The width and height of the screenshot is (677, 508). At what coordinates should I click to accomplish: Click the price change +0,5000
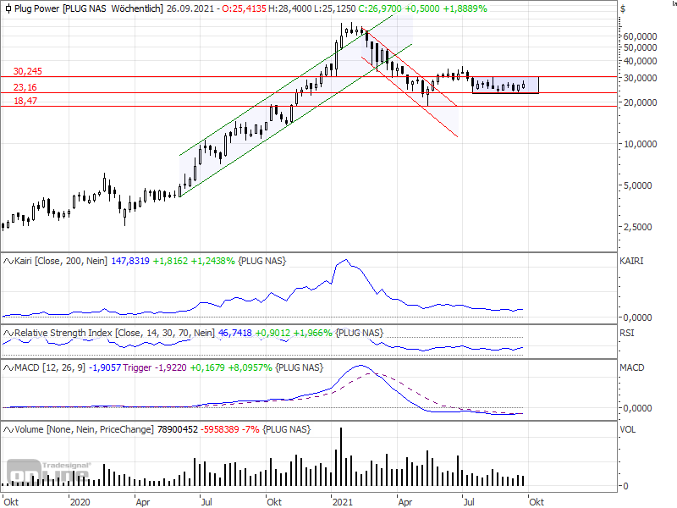point(422,8)
